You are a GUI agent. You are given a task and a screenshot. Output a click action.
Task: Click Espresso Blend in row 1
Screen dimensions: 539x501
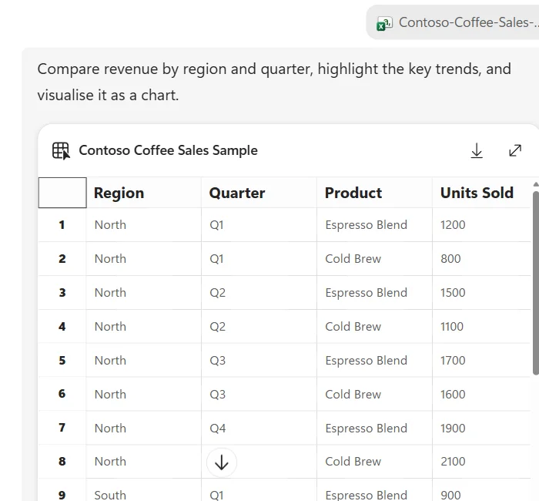point(374,225)
